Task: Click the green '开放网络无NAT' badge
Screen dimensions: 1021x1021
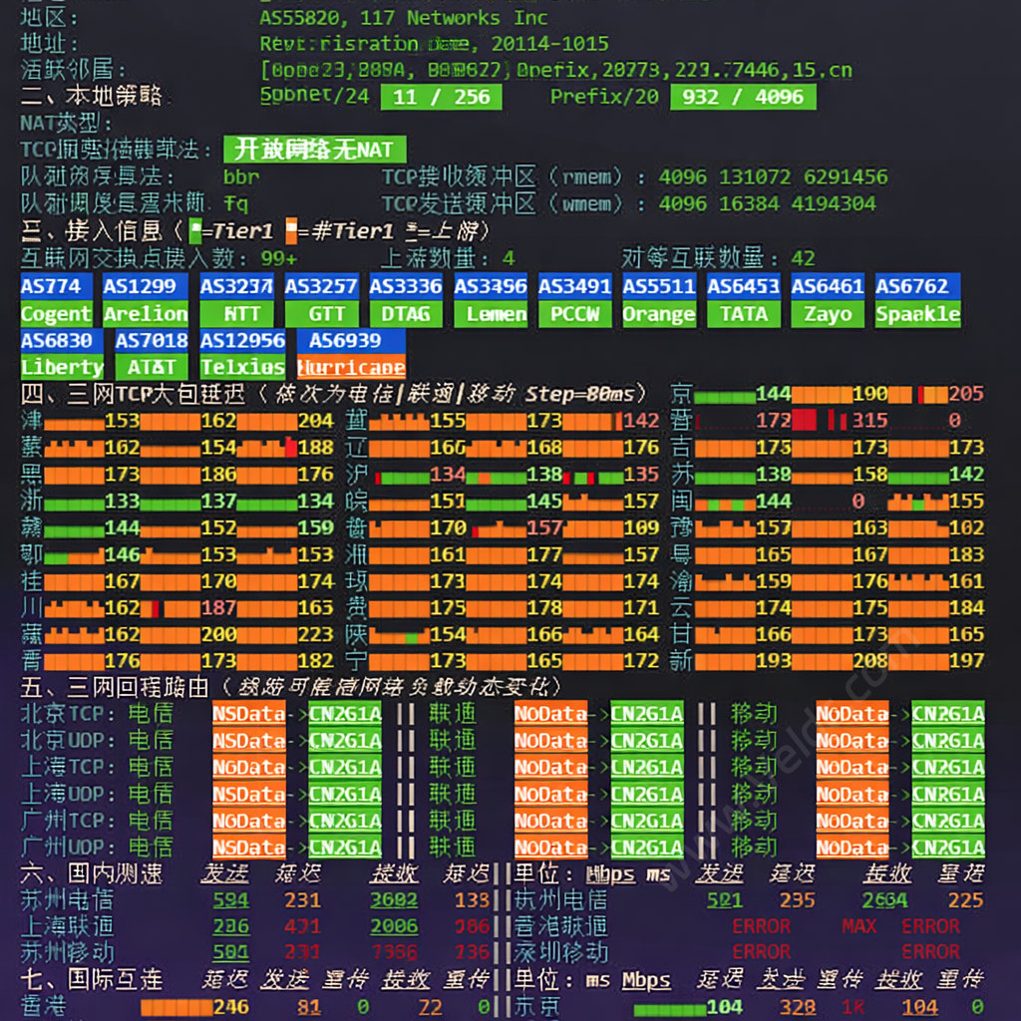Action: pos(314,150)
